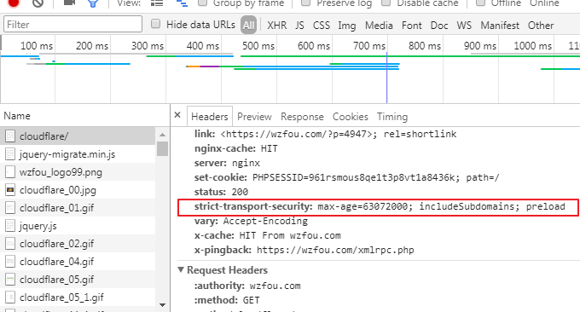Toggle the filter funnel icon
Image resolution: width=580 pixels, height=312 pixels.
coord(93,3)
